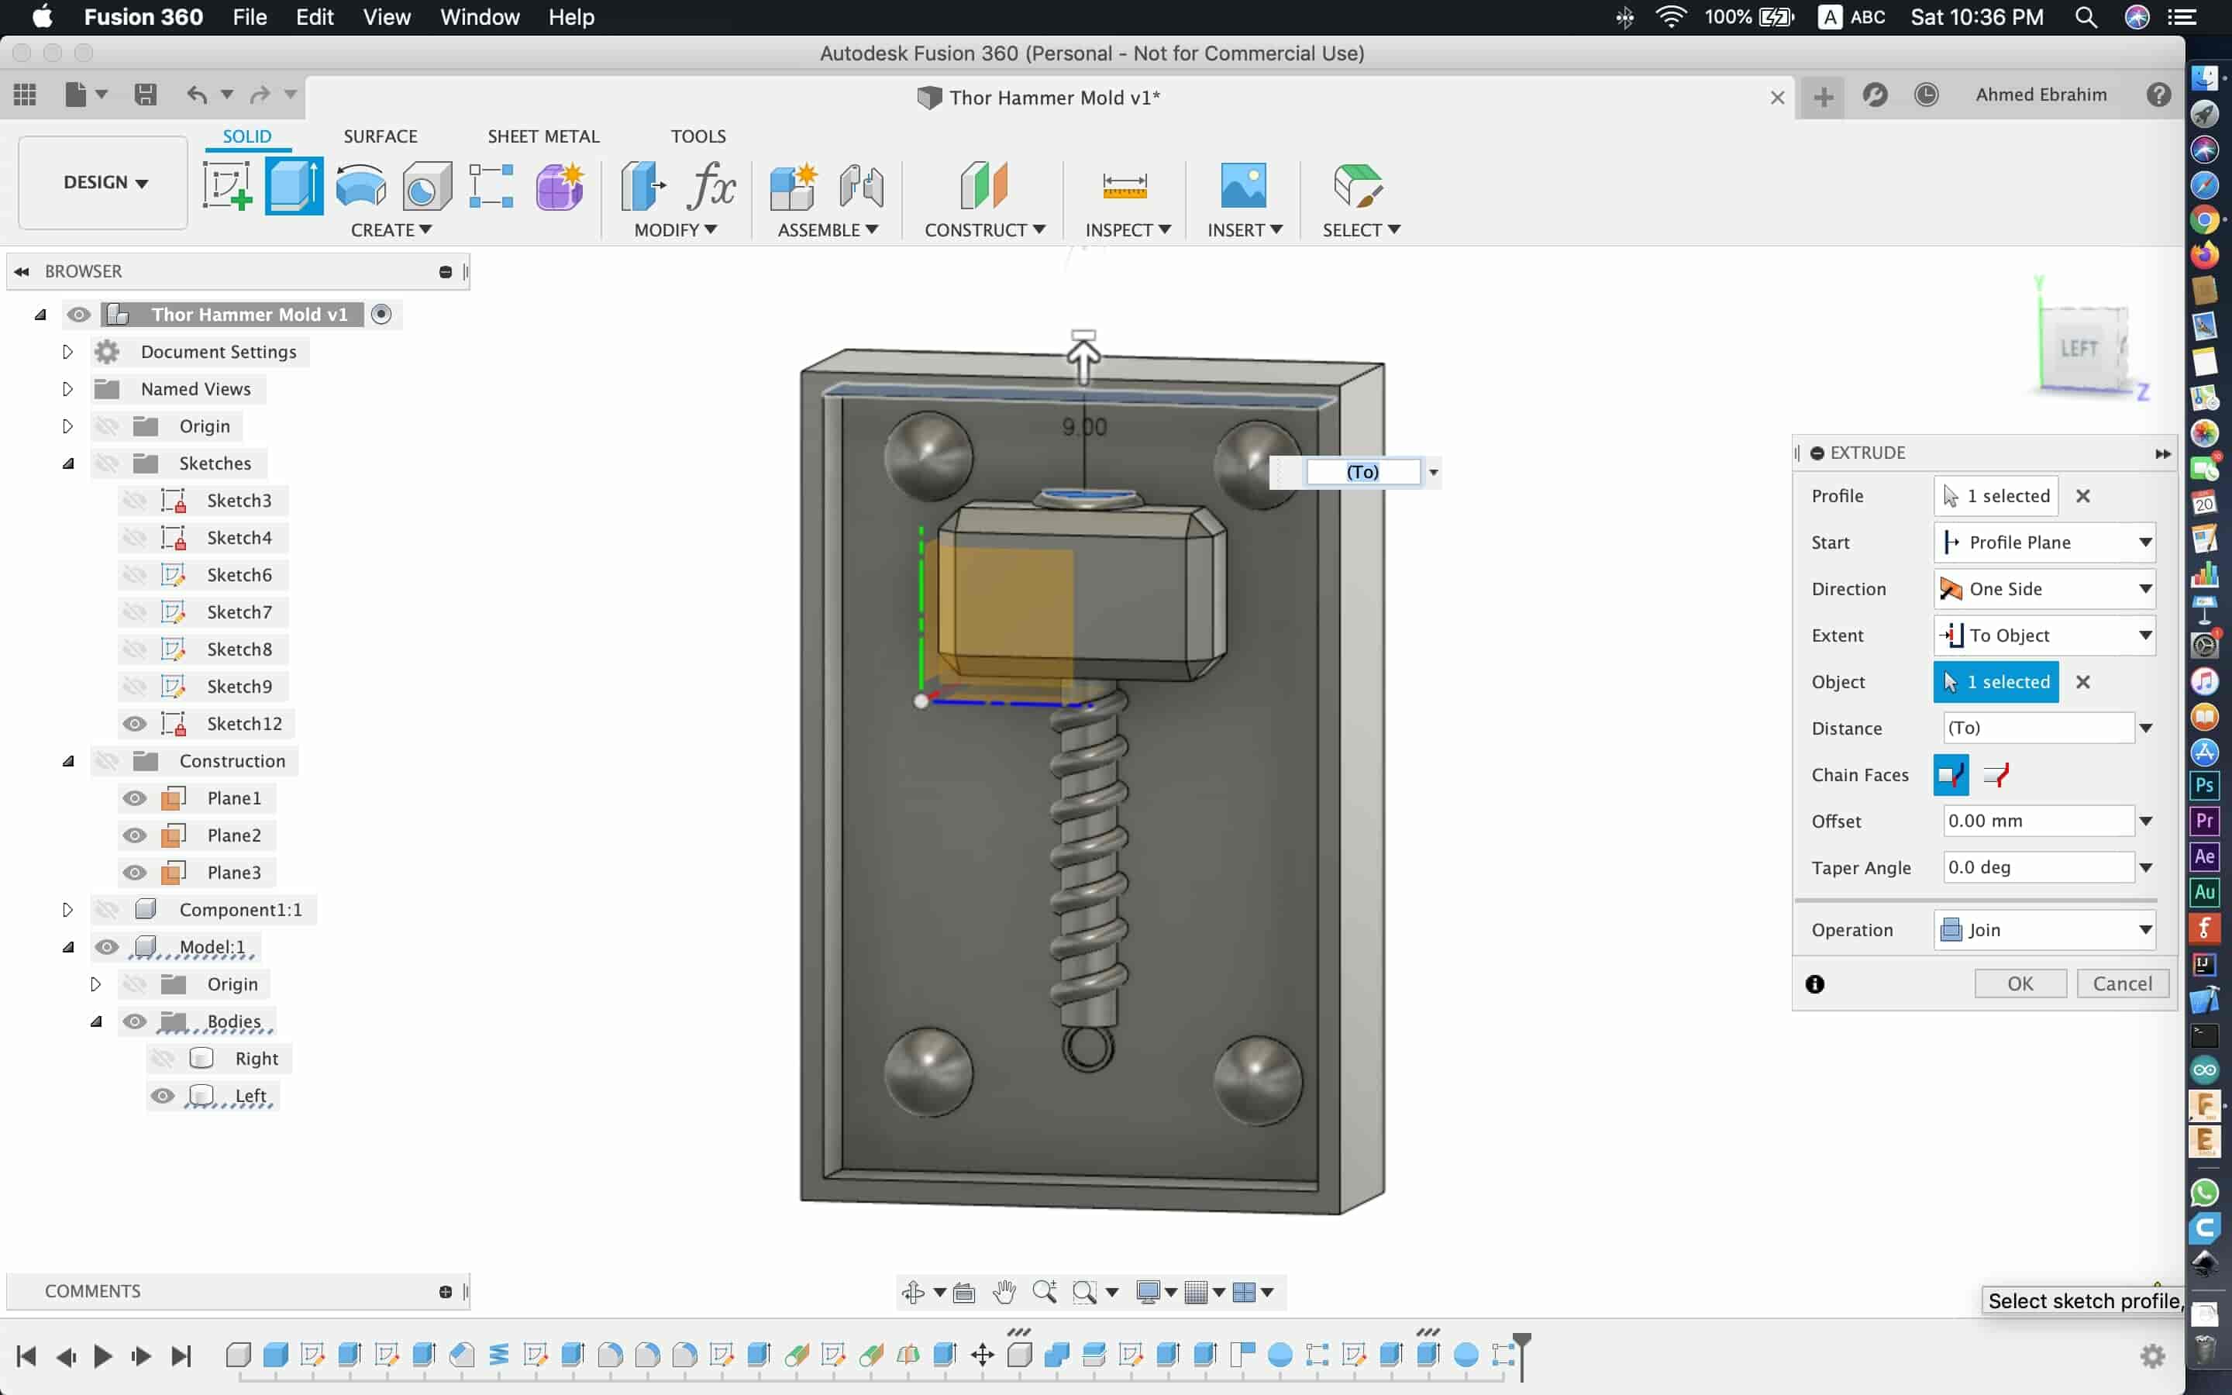Open timeline settings gear
The image size is (2232, 1395).
pos(2151,1355)
